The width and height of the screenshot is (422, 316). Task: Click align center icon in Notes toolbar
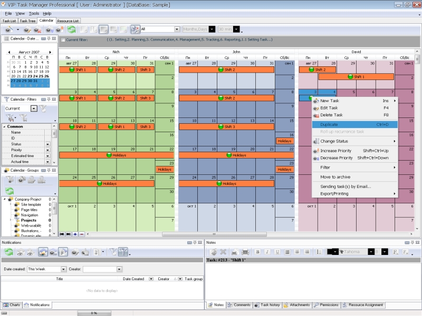297,252
